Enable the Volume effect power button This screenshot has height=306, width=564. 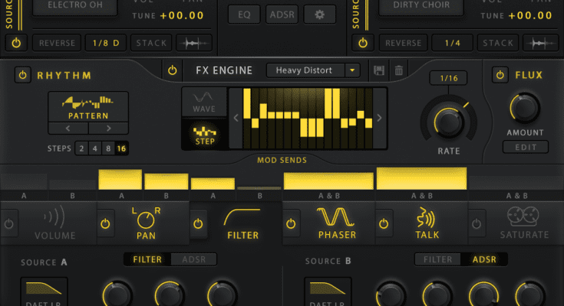tap(10, 223)
